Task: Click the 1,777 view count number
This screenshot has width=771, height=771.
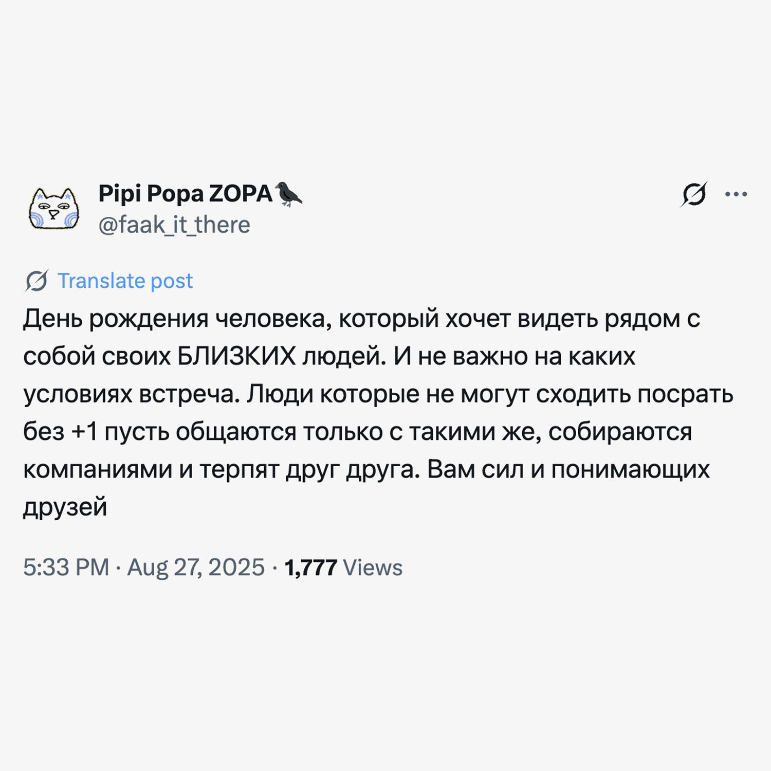Action: [310, 567]
